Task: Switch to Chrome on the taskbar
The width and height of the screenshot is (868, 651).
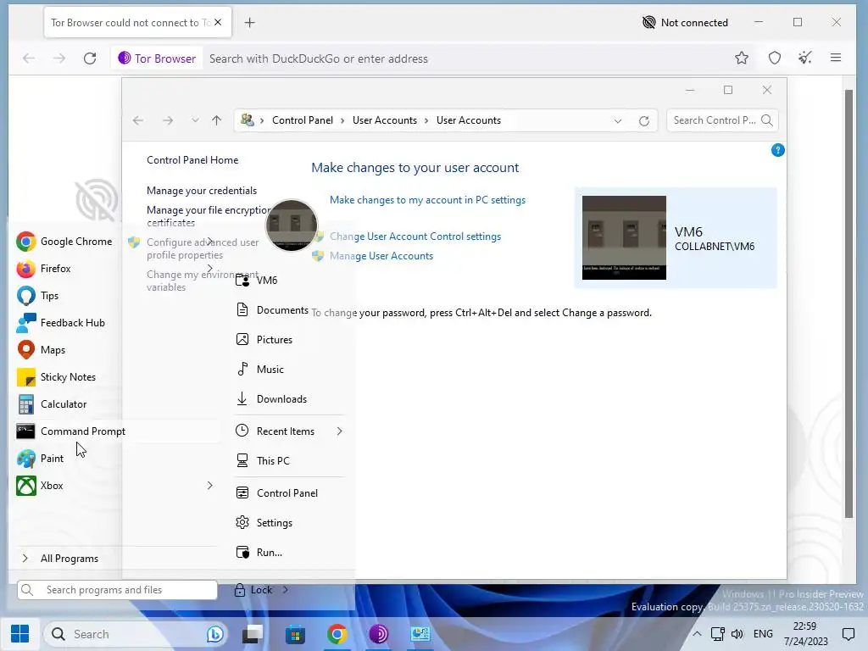Action: (x=337, y=634)
